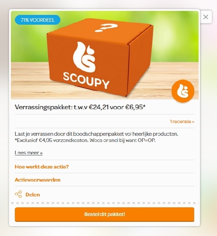Click the 'Bestel dit pakket!' button
The image size is (217, 236).
pyautogui.click(x=105, y=214)
